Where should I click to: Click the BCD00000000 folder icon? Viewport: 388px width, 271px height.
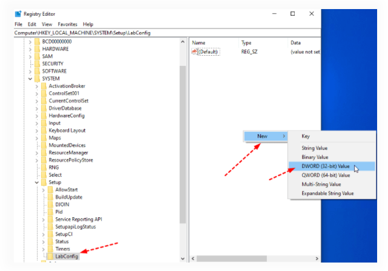tap(37, 42)
